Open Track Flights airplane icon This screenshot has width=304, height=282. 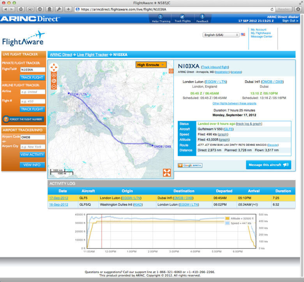pyautogui.click(x=182, y=18)
